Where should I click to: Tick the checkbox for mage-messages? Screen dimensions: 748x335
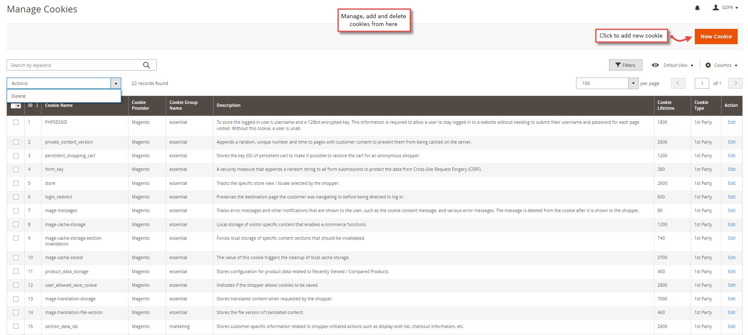(16, 210)
